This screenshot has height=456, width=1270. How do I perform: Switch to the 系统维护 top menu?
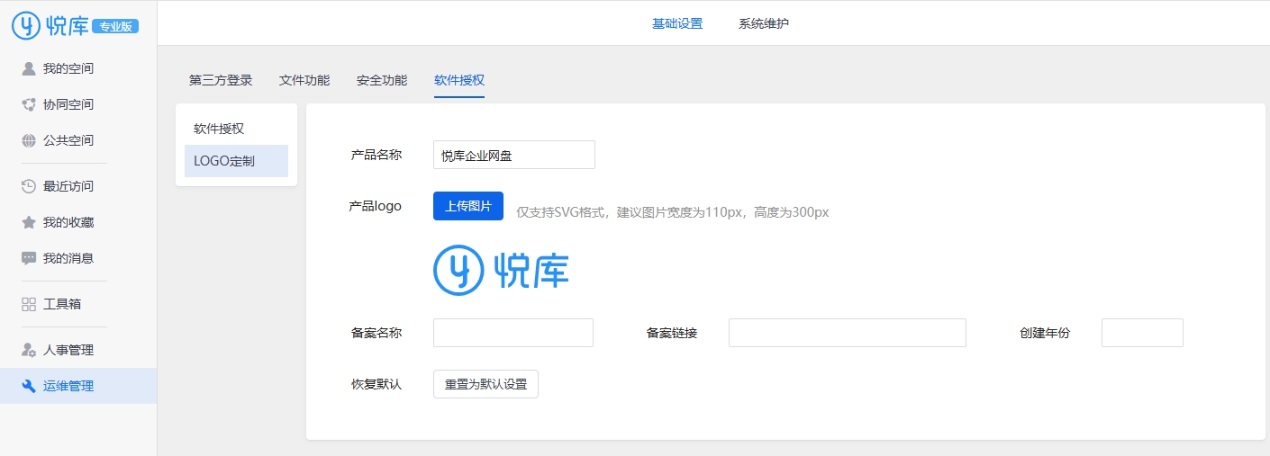[763, 23]
